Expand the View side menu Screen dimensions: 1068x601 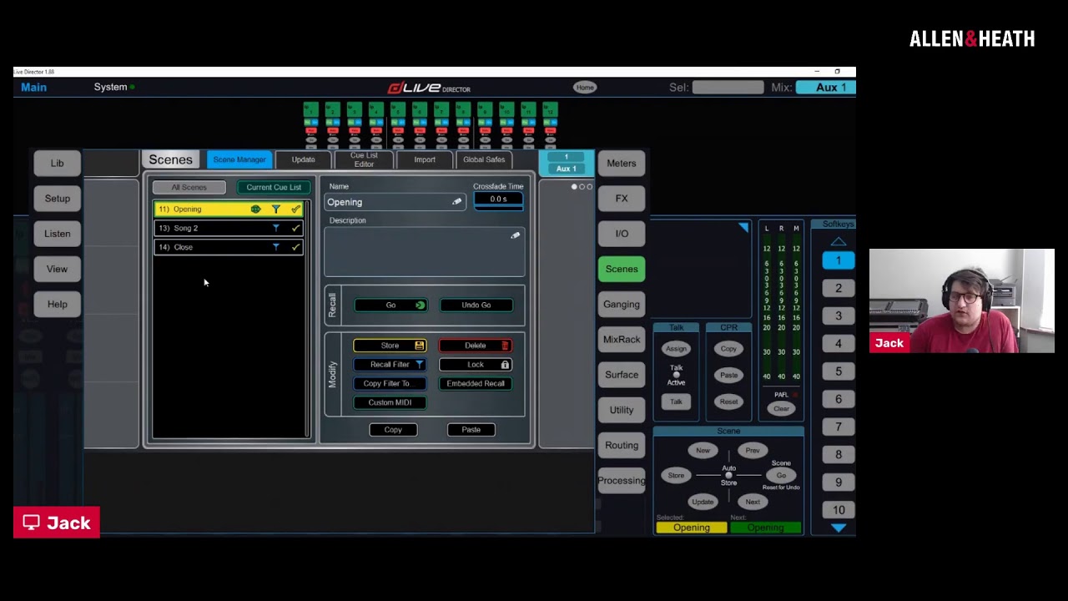coord(58,269)
